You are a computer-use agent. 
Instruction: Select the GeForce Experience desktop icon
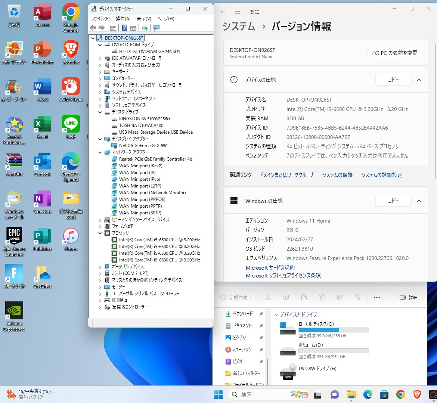click(14, 317)
